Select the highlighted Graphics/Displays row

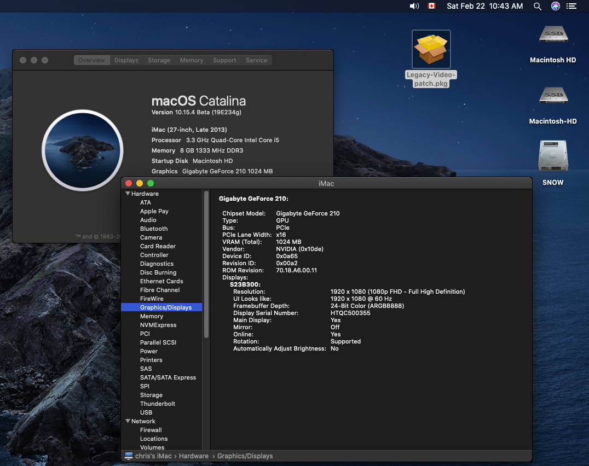[x=161, y=307]
